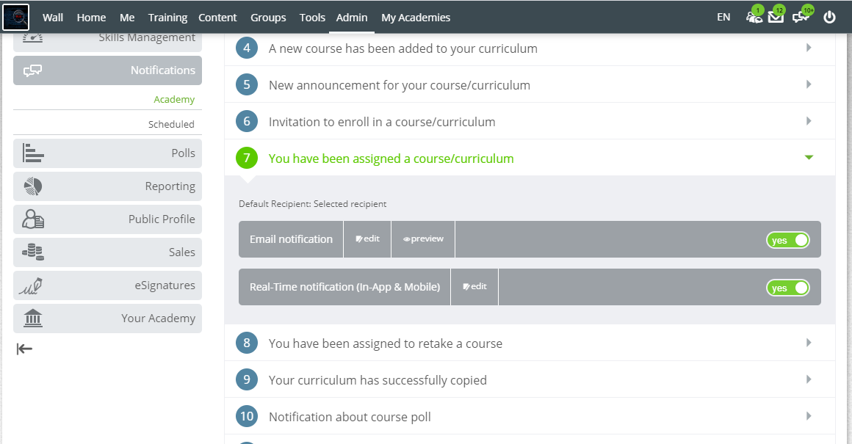Open the Wall menu item

pyautogui.click(x=53, y=18)
